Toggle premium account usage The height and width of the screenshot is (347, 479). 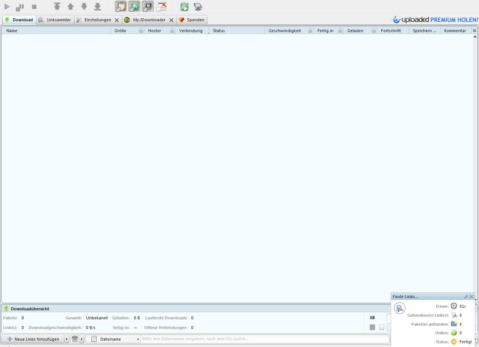(x=148, y=7)
